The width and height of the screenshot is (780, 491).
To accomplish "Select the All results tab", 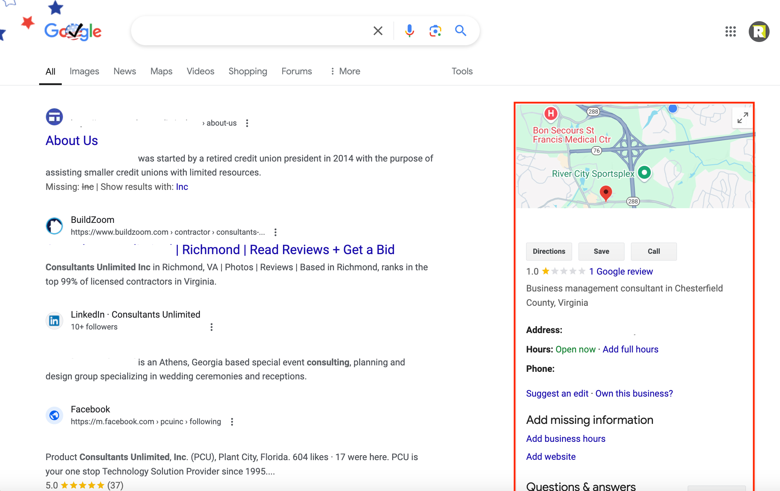I will pyautogui.click(x=50, y=71).
